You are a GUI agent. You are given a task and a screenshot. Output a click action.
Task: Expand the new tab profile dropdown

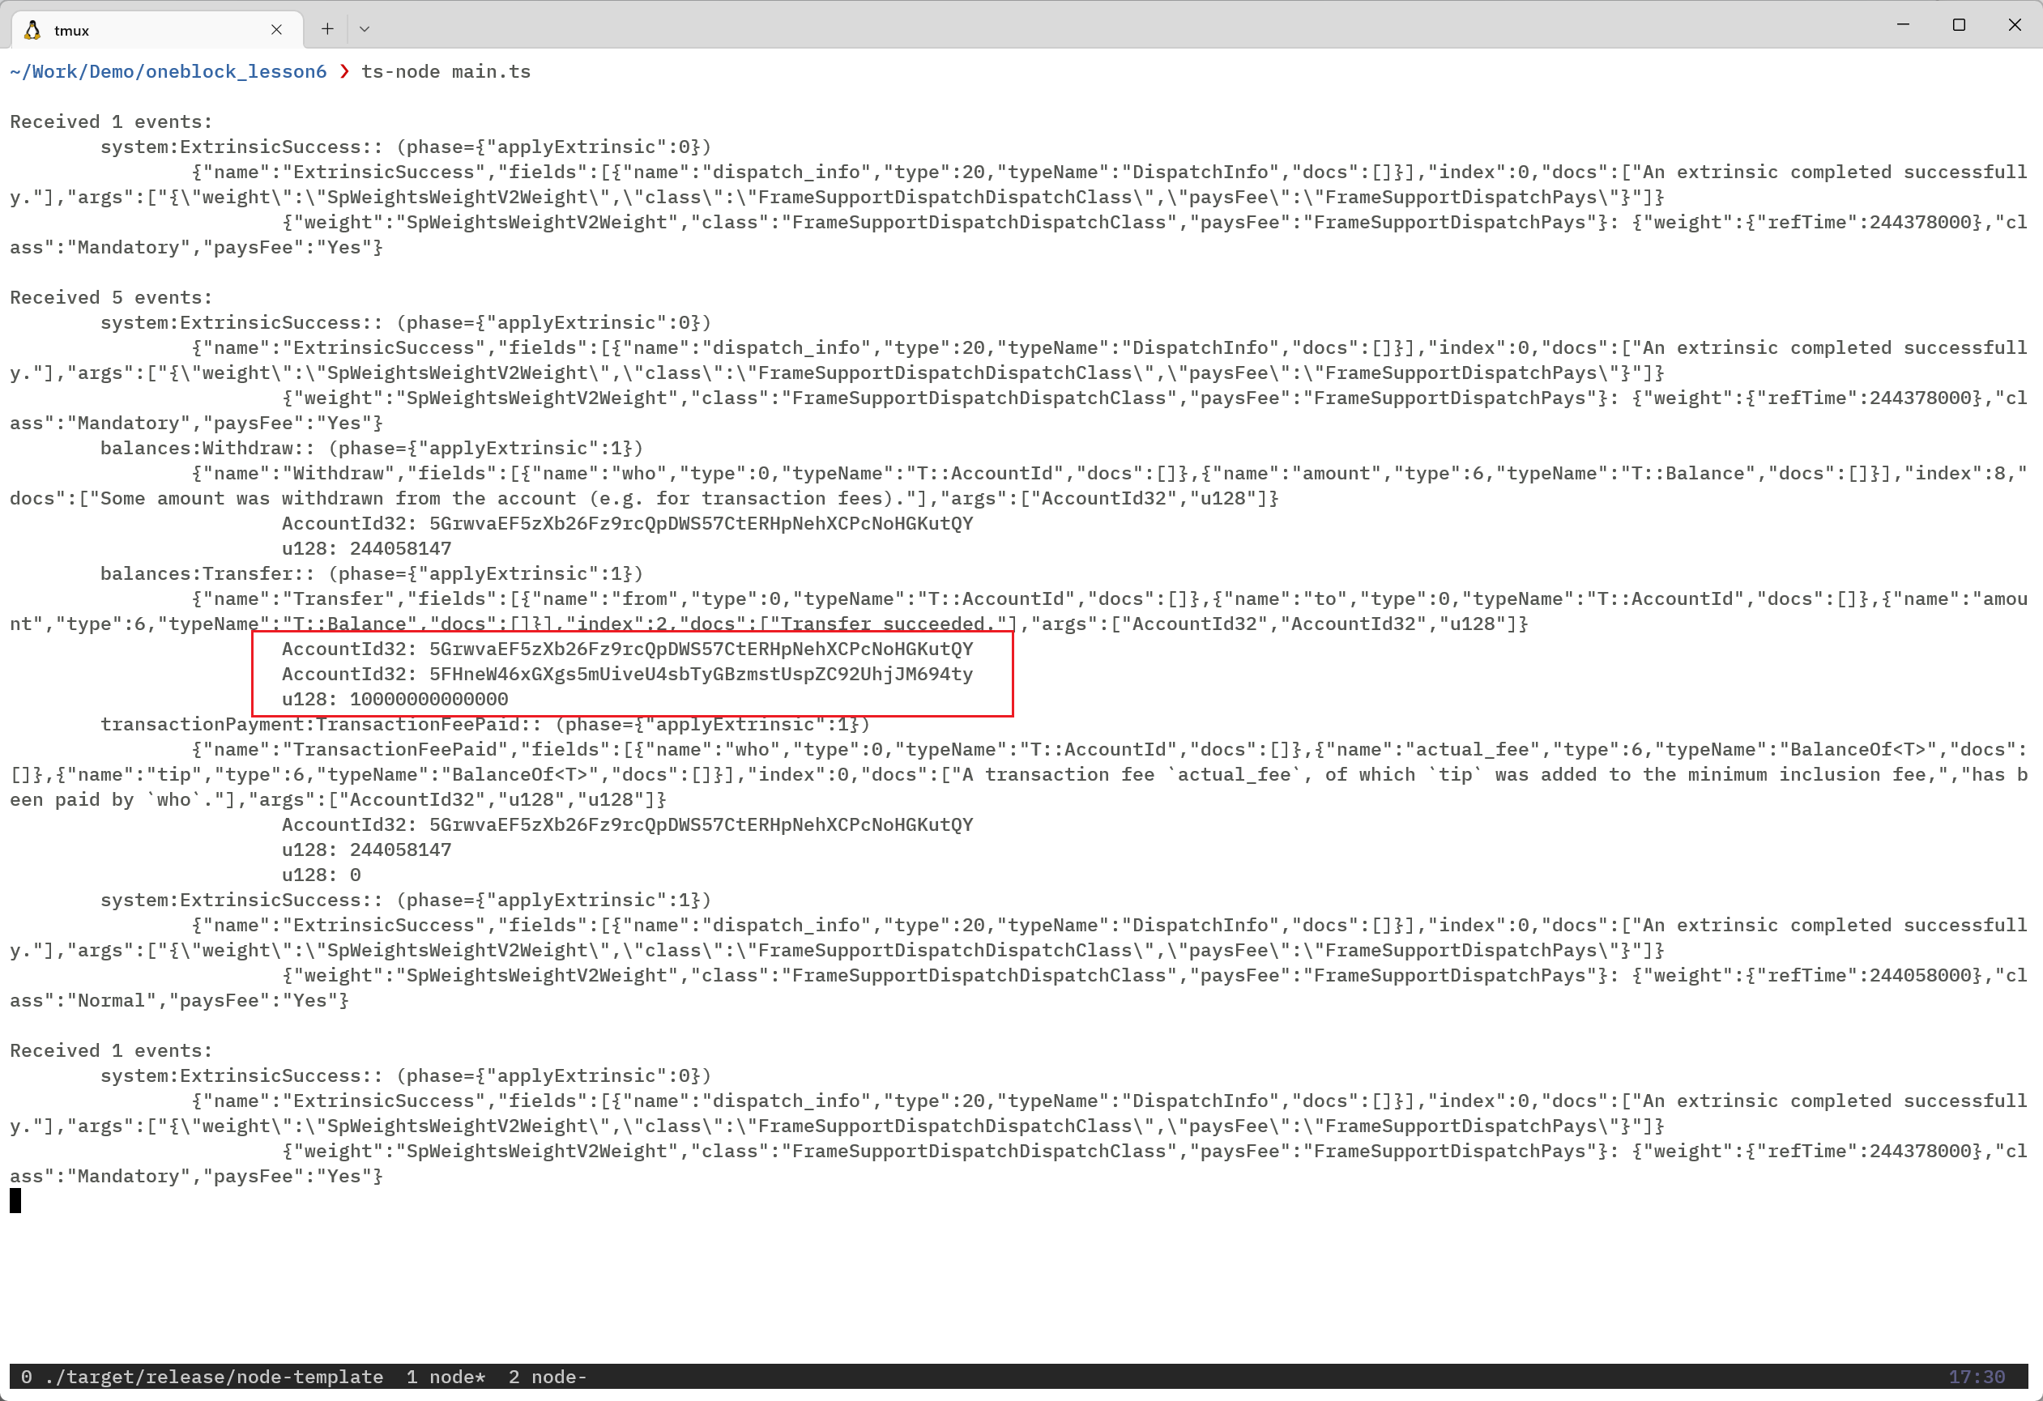364,29
